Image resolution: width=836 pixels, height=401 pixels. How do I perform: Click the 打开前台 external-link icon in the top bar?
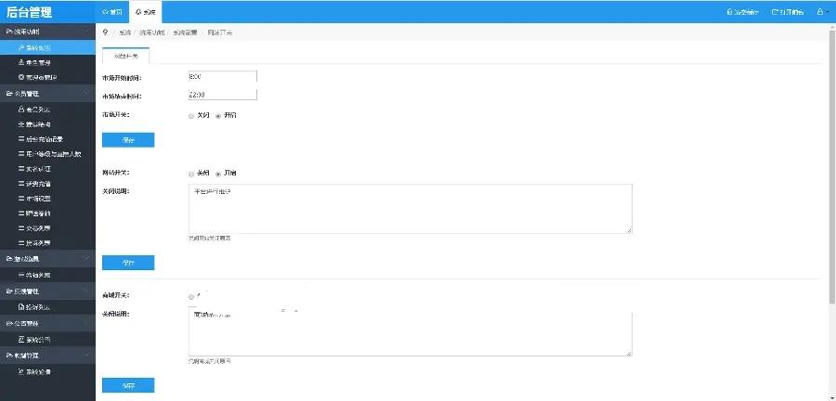(775, 12)
